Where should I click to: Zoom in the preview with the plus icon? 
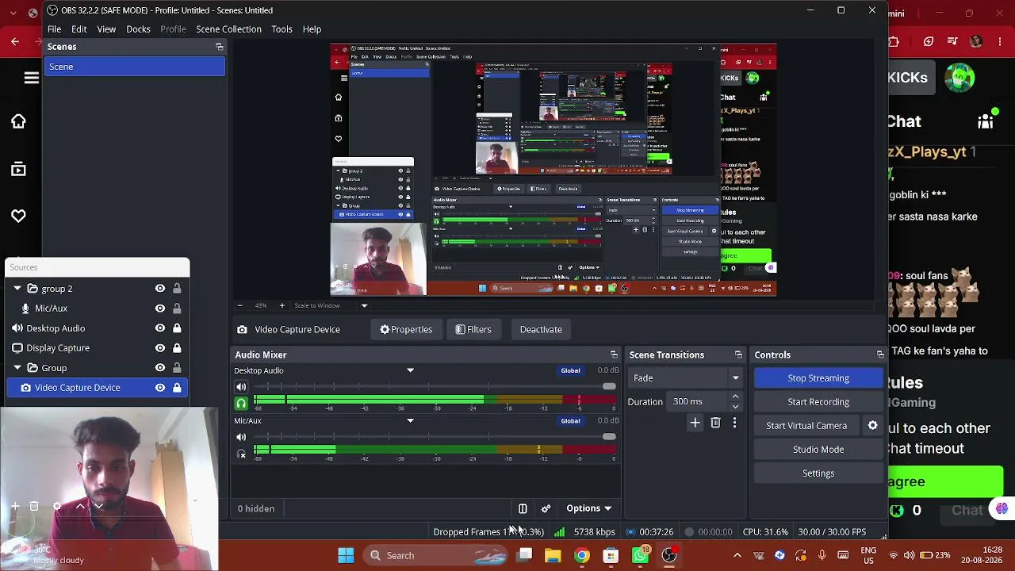click(x=282, y=305)
